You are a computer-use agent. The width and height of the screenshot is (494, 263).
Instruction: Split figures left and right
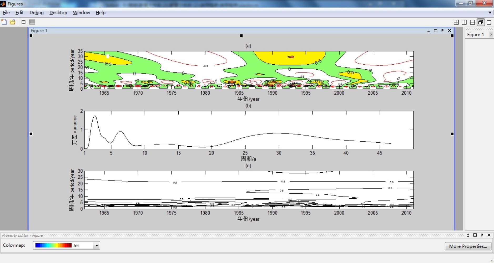[464, 22]
